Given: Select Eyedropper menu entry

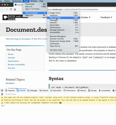Looking at the screenshot, I should click(63, 44).
